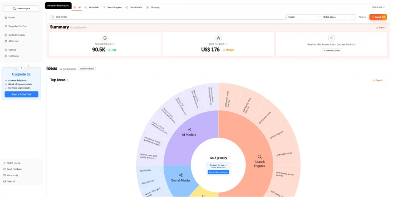Switch to the Social Media tab

(134, 7)
